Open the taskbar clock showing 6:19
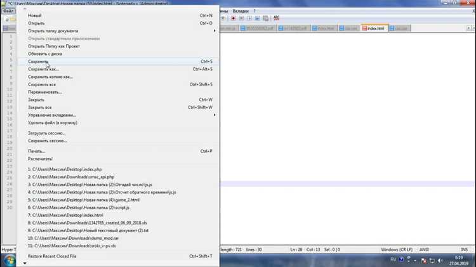 (459, 260)
